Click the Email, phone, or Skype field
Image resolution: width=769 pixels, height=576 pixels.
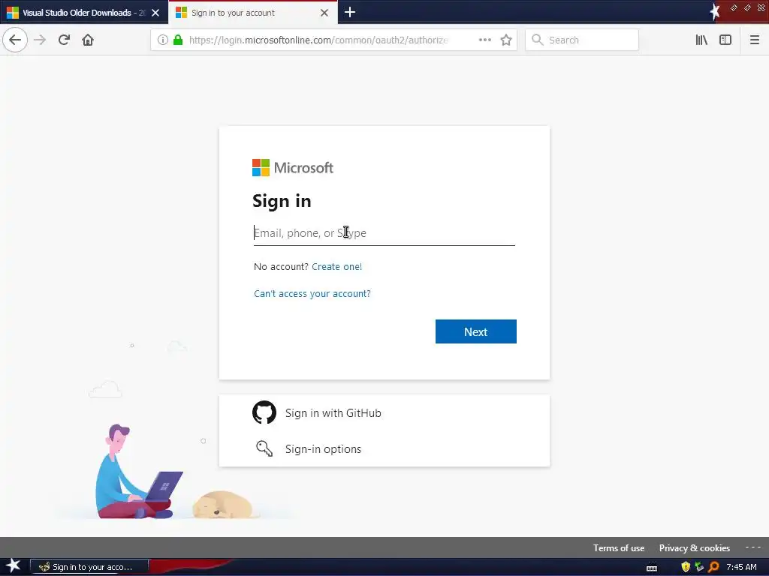point(384,233)
